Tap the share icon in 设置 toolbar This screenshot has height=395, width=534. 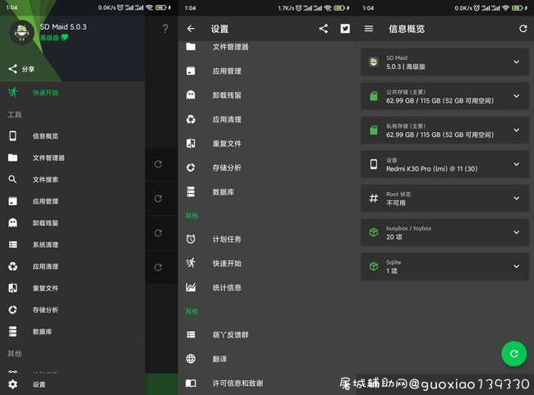tap(324, 29)
